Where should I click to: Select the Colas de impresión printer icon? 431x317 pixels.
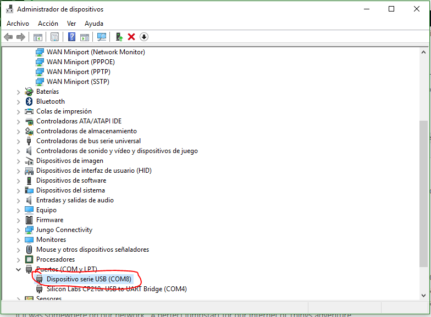click(x=29, y=111)
